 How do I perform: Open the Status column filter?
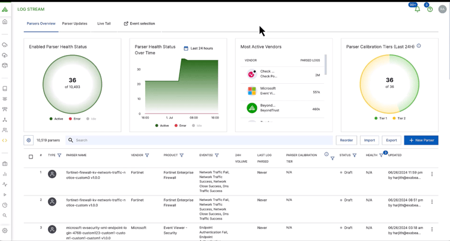[355, 155]
